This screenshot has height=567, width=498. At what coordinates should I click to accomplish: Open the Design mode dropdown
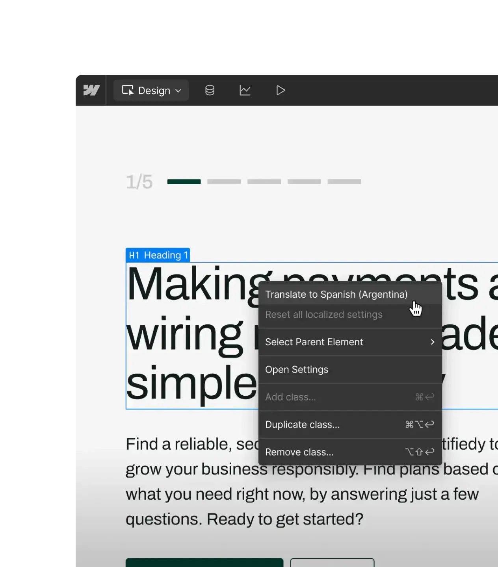point(151,91)
